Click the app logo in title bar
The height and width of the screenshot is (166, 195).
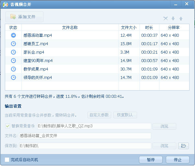tap(6, 5)
